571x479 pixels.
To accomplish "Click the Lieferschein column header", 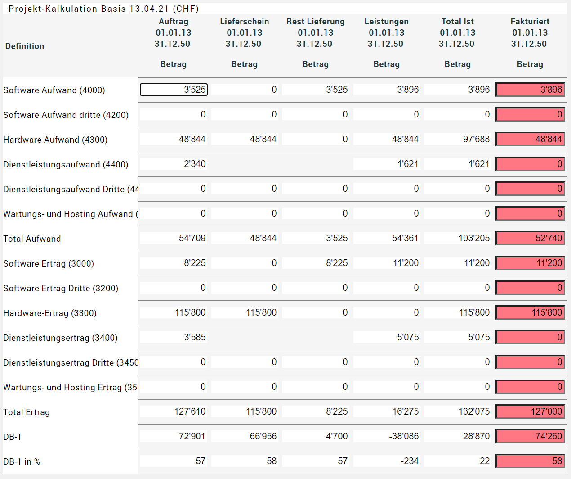I will [x=244, y=22].
